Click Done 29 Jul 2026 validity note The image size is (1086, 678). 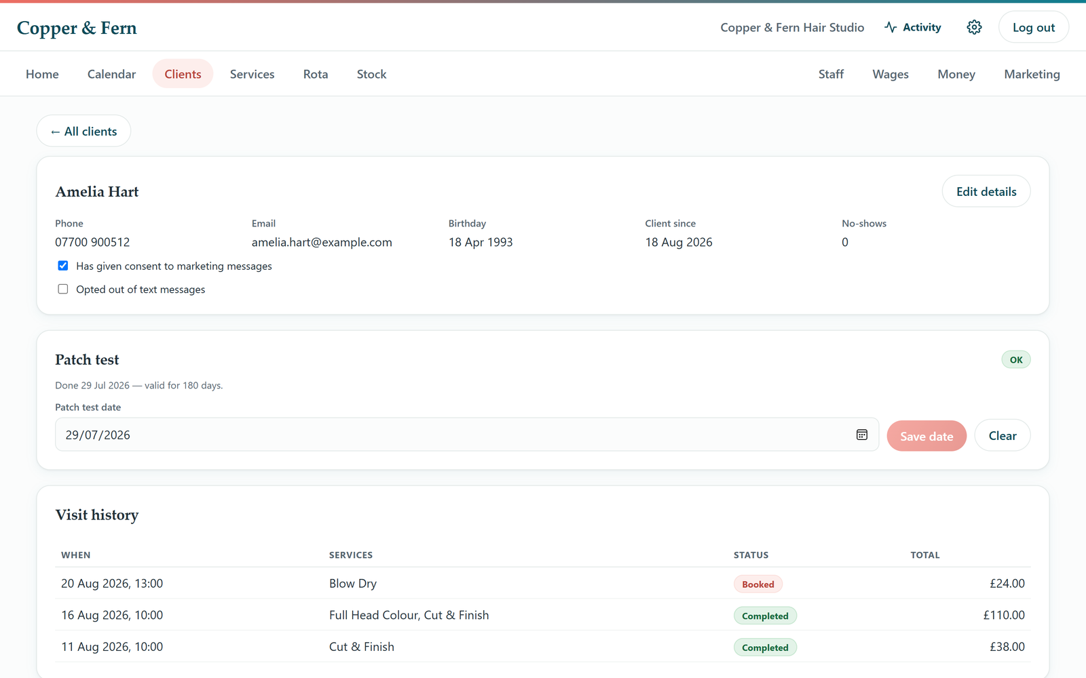pyautogui.click(x=139, y=385)
